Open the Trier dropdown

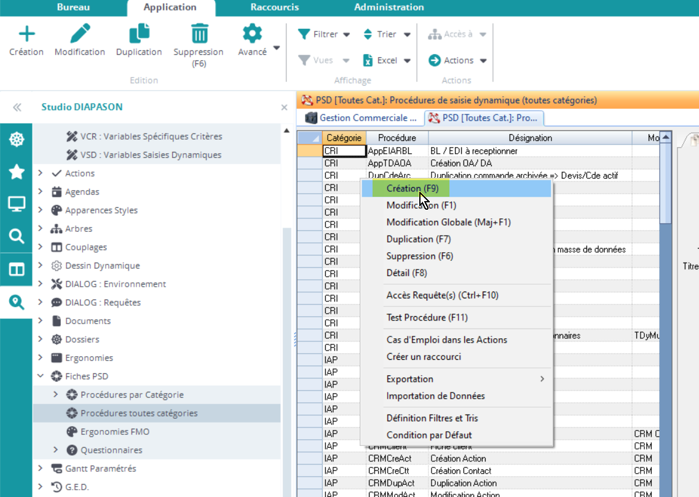coord(387,34)
